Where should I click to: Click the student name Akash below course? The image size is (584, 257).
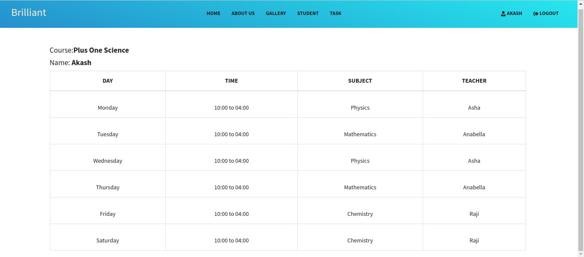point(82,63)
